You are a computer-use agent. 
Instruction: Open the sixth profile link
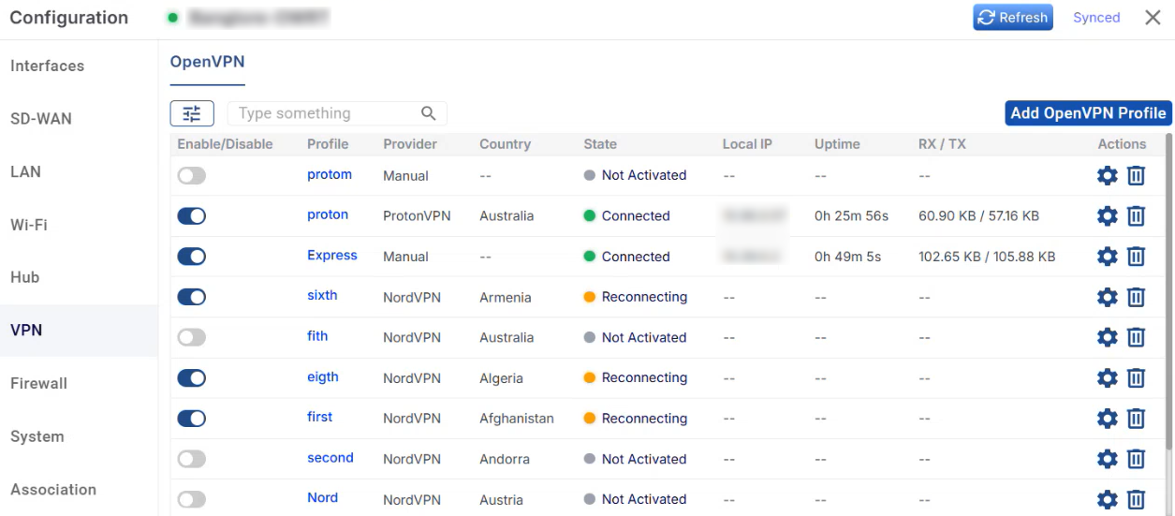coord(322,295)
